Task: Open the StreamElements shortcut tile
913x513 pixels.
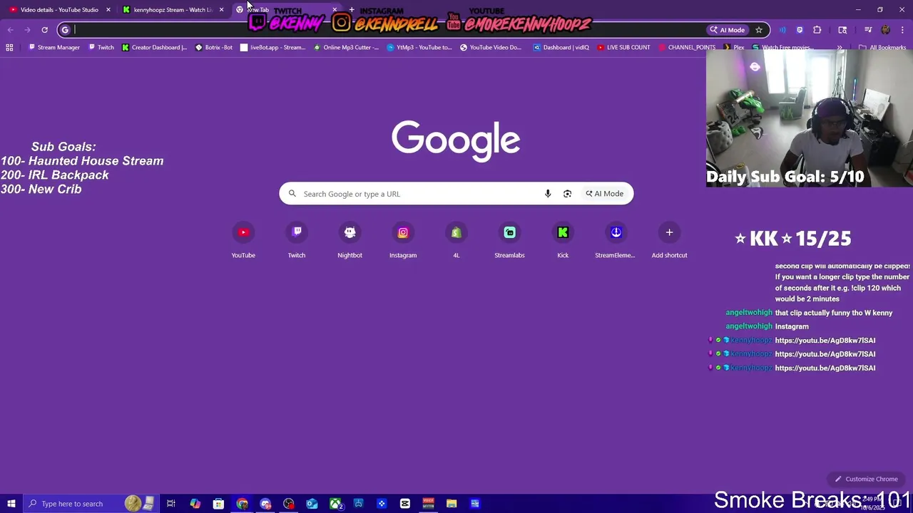Action: point(616,241)
